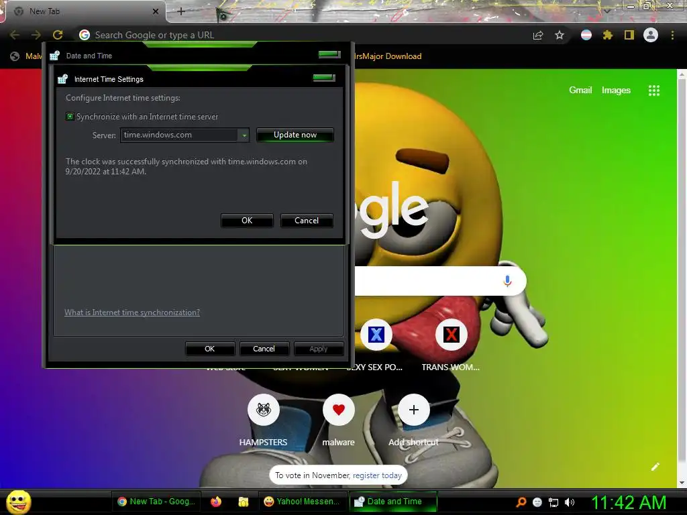Open the MrsMajor Download bookmark
This screenshot has height=515, width=687.
pos(387,56)
